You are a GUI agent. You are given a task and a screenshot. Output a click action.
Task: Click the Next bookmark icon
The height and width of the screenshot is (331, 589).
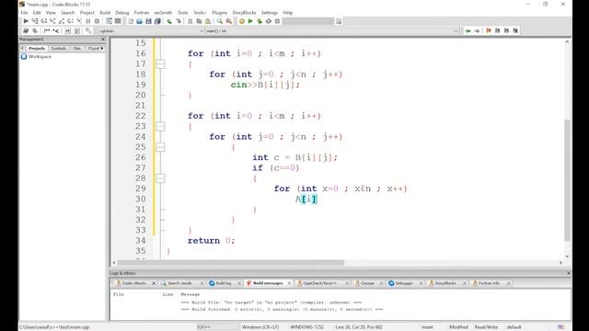pos(506,30)
